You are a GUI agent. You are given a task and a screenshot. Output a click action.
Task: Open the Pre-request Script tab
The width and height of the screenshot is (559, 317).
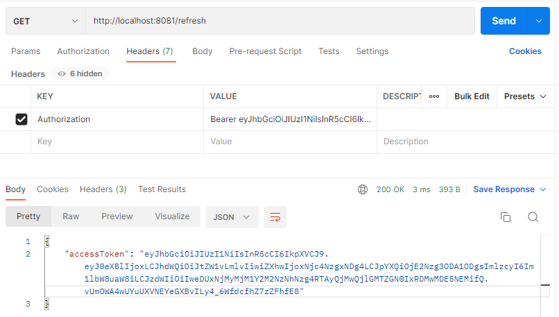tap(265, 51)
